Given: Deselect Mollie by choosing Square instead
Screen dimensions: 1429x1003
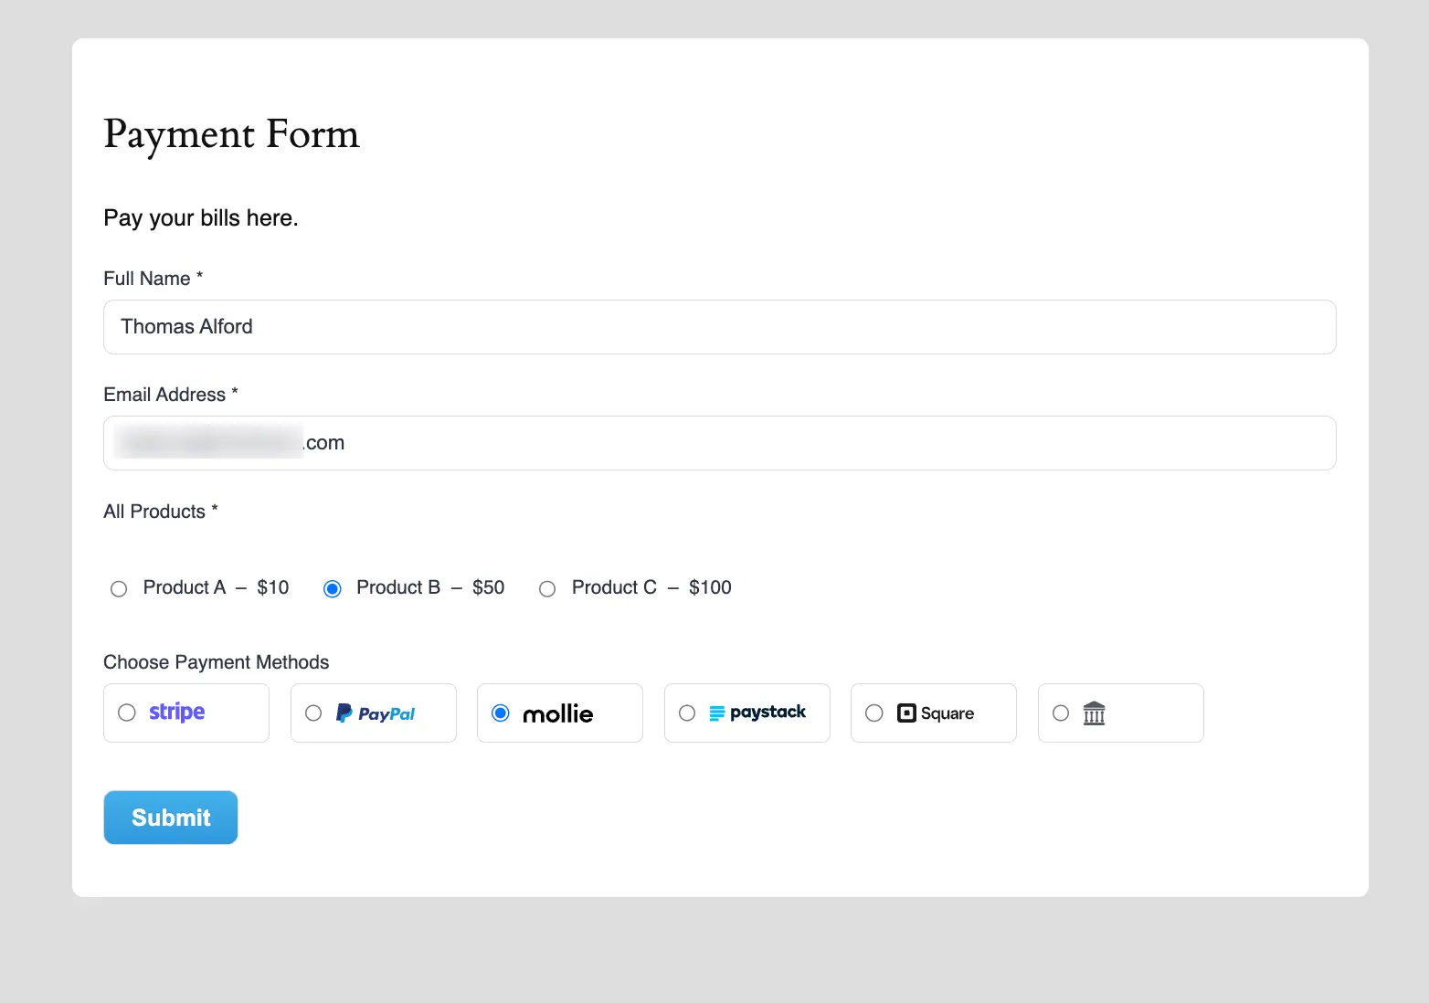Looking at the screenshot, I should click(x=873, y=713).
